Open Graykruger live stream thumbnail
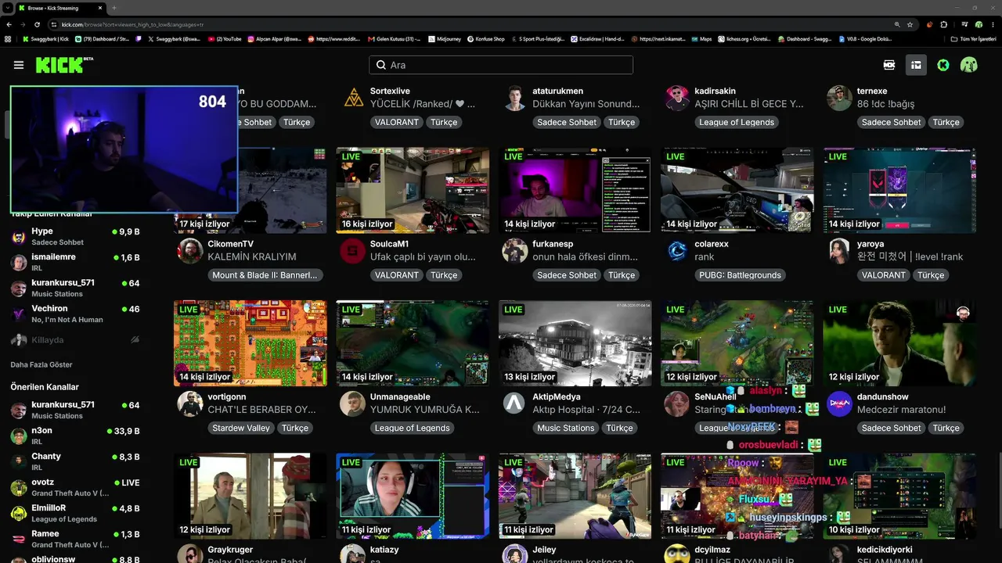 [250, 496]
